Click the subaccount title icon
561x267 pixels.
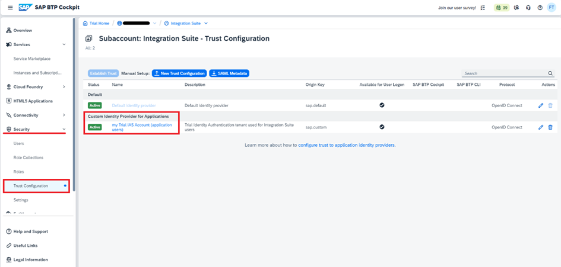click(x=89, y=38)
